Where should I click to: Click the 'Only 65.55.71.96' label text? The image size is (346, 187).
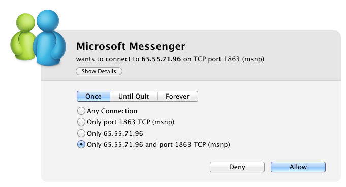tap(115, 133)
